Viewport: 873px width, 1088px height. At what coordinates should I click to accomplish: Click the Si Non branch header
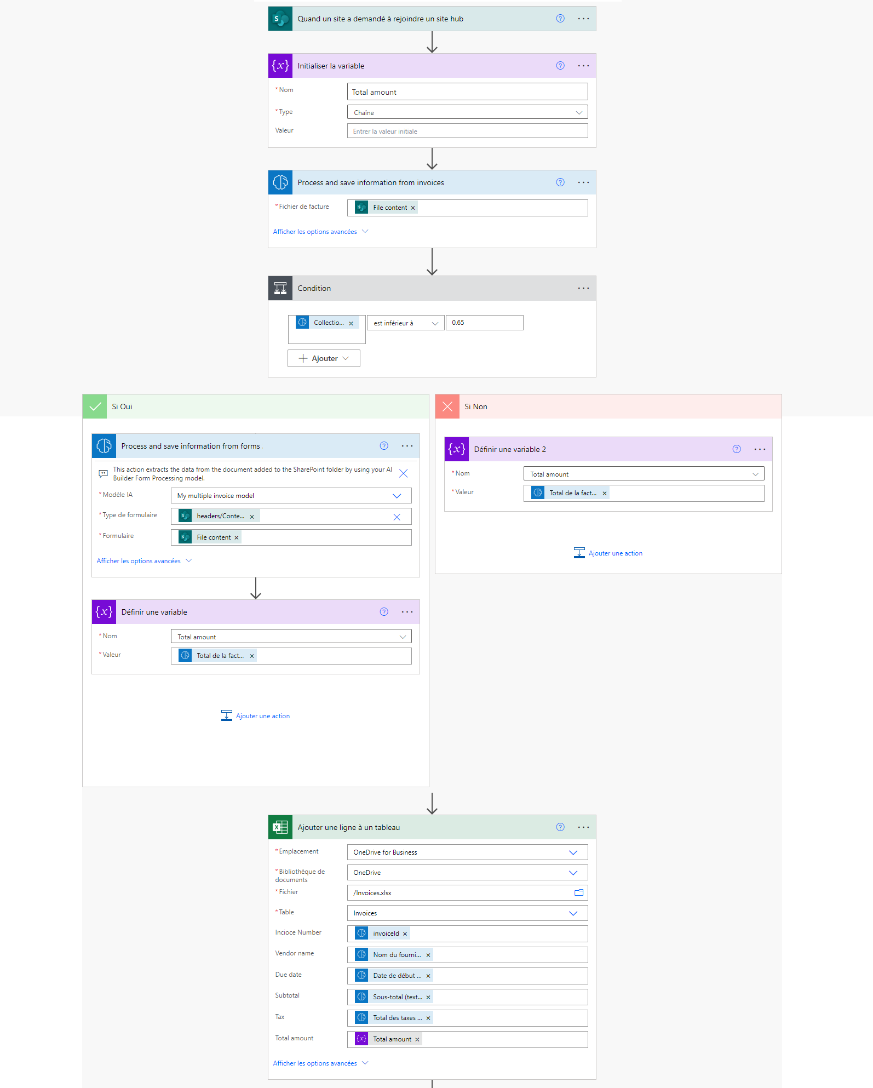(608, 406)
